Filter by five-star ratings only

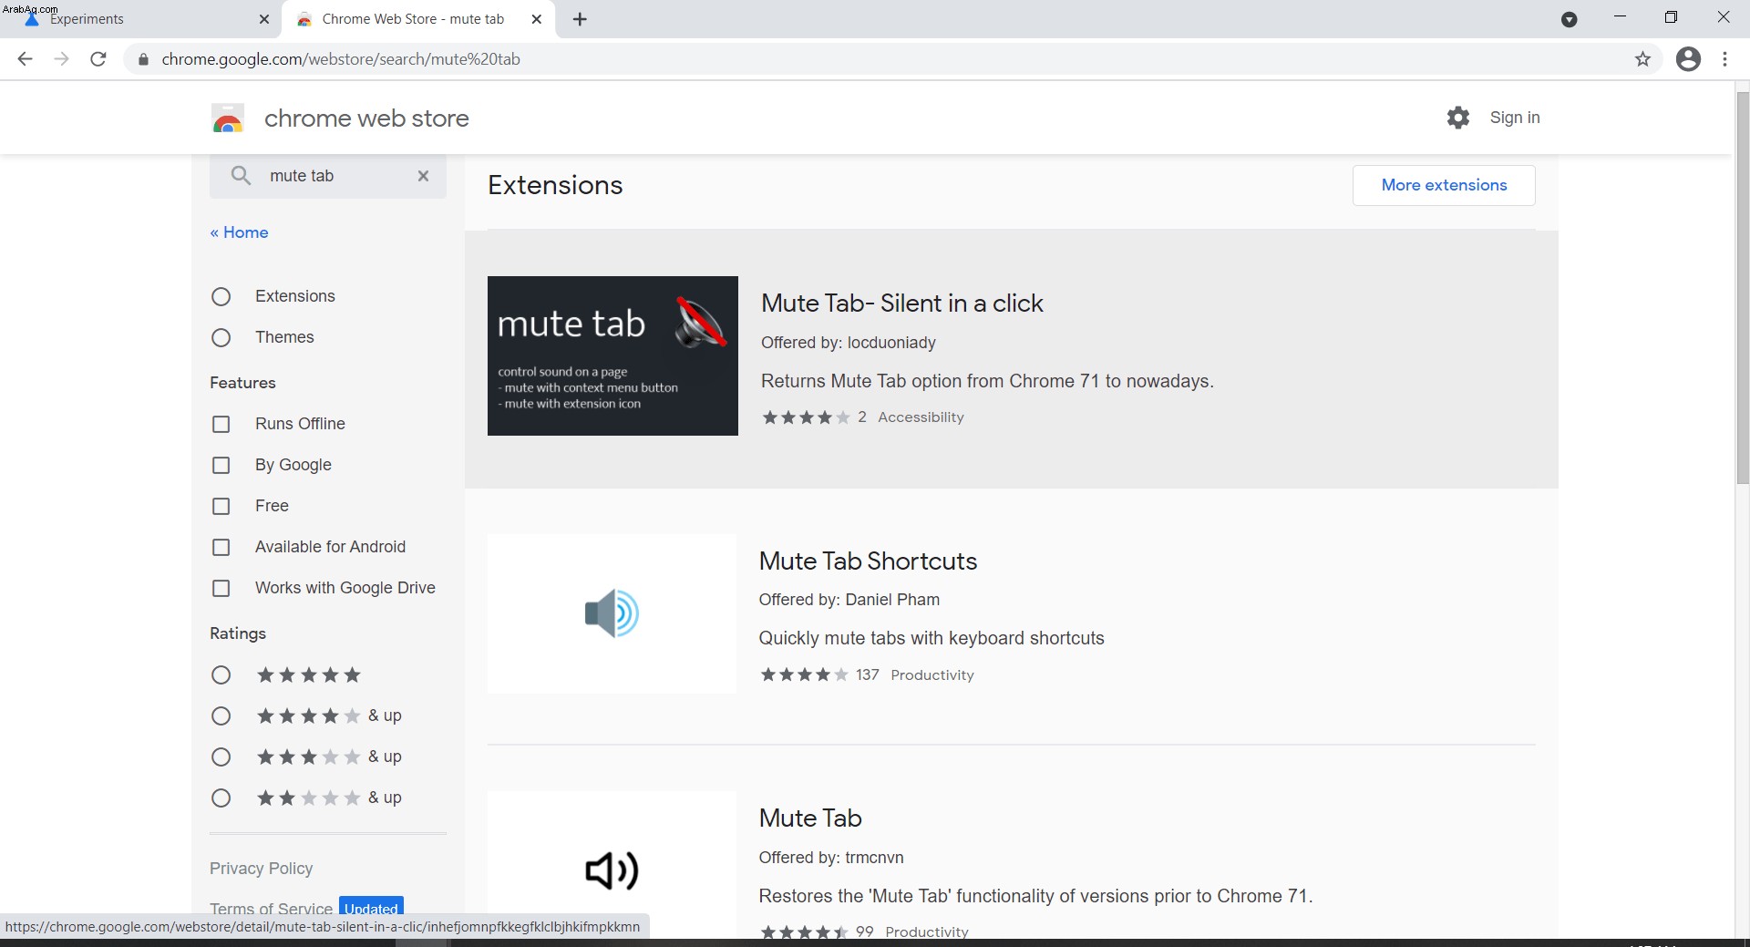(221, 675)
